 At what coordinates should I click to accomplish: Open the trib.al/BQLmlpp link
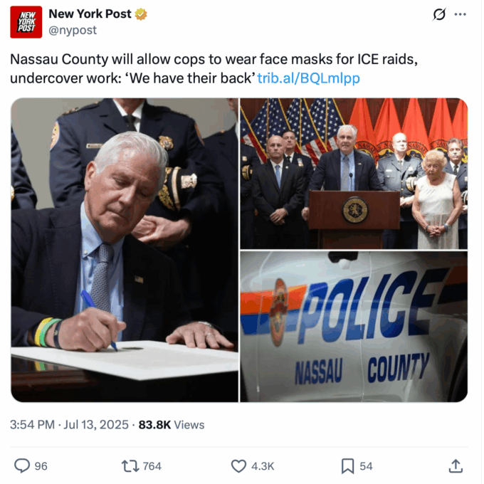click(308, 78)
